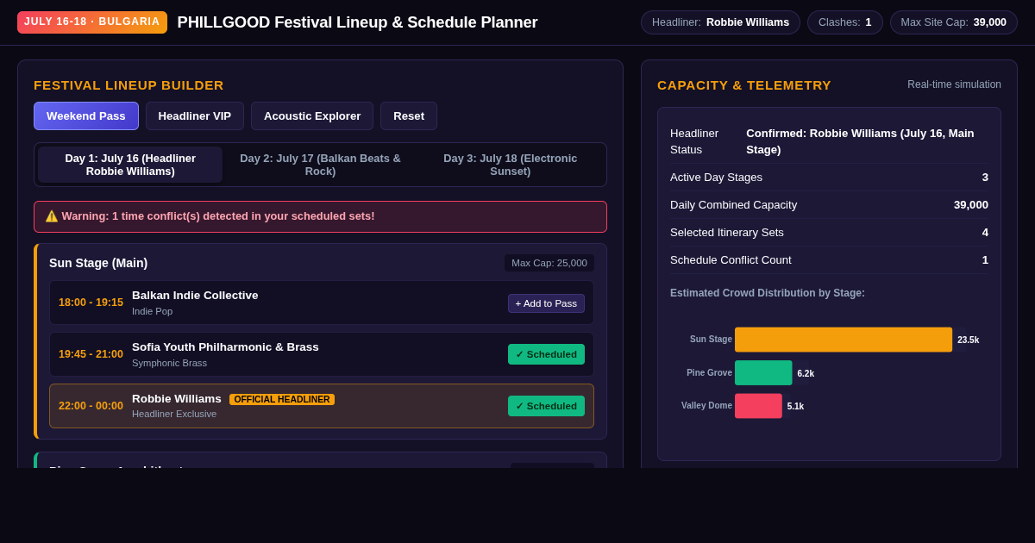The width and height of the screenshot is (1035, 543).
Task: Choose the Headliner VIP preset
Action: click(x=195, y=115)
